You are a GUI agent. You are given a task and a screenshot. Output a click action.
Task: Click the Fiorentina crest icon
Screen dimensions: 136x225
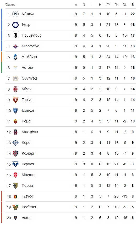click(15, 46)
